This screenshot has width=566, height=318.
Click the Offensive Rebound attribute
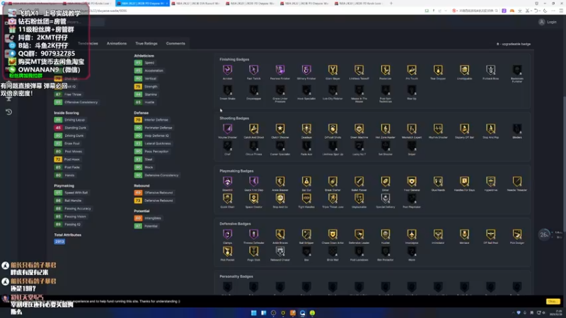pyautogui.click(x=154, y=192)
